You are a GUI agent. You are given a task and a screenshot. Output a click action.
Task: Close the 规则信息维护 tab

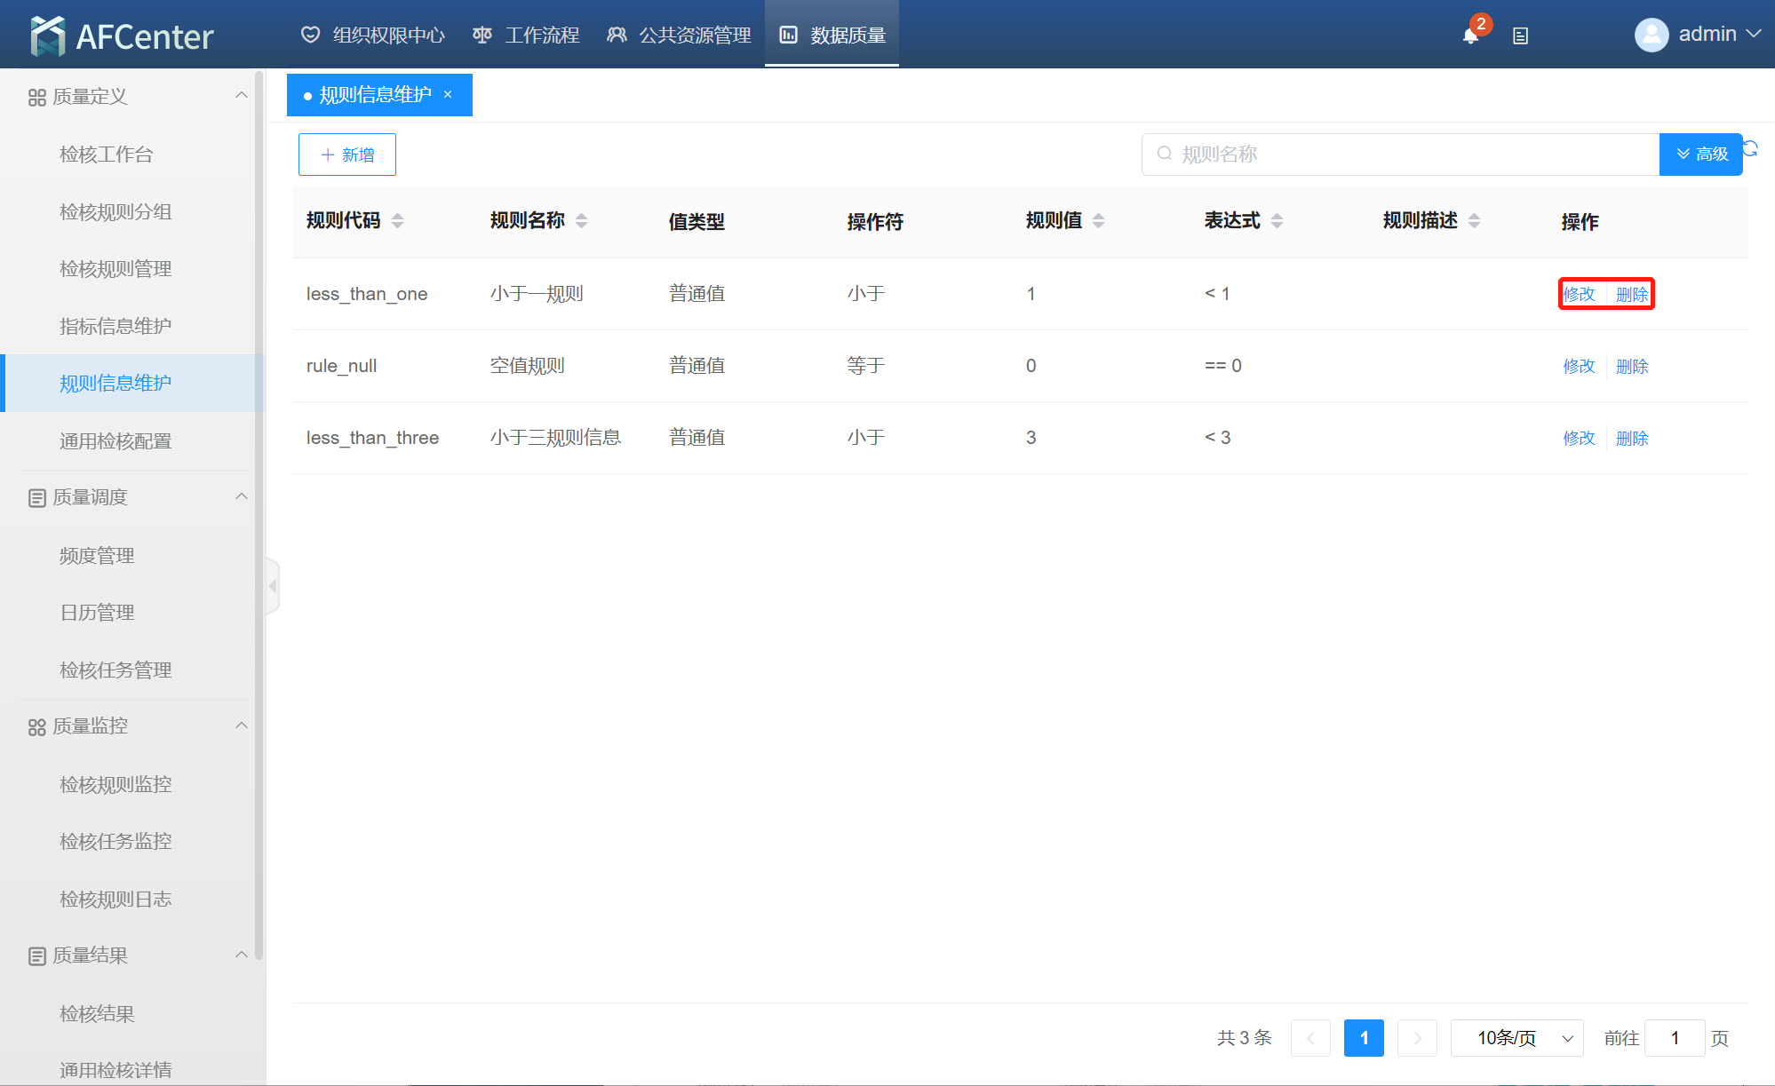tap(448, 94)
